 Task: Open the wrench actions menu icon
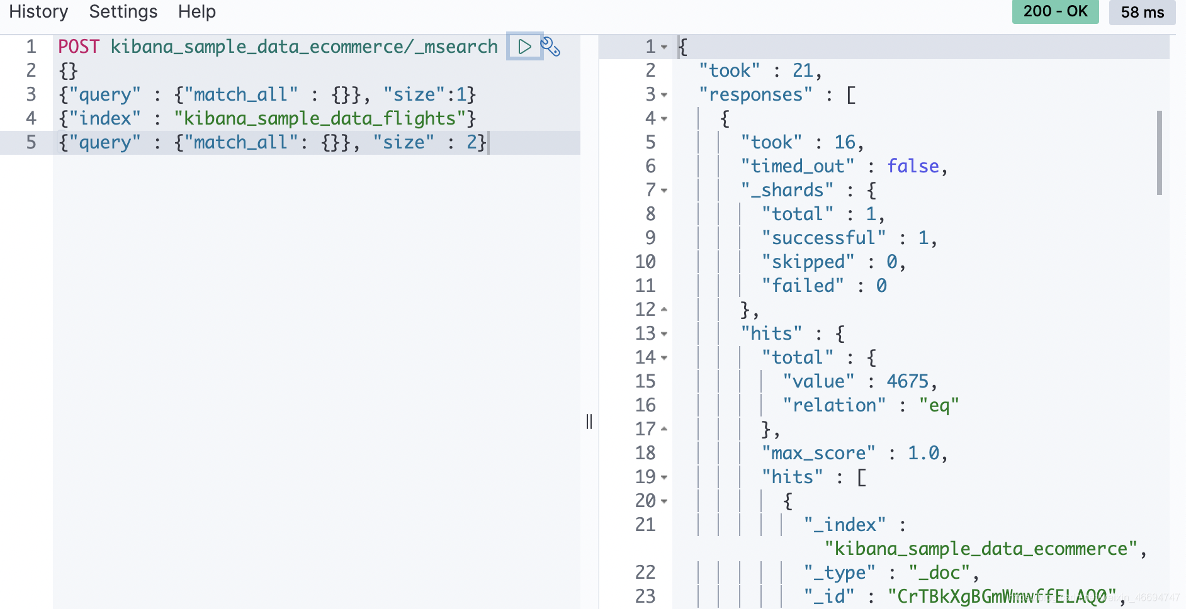(x=551, y=47)
